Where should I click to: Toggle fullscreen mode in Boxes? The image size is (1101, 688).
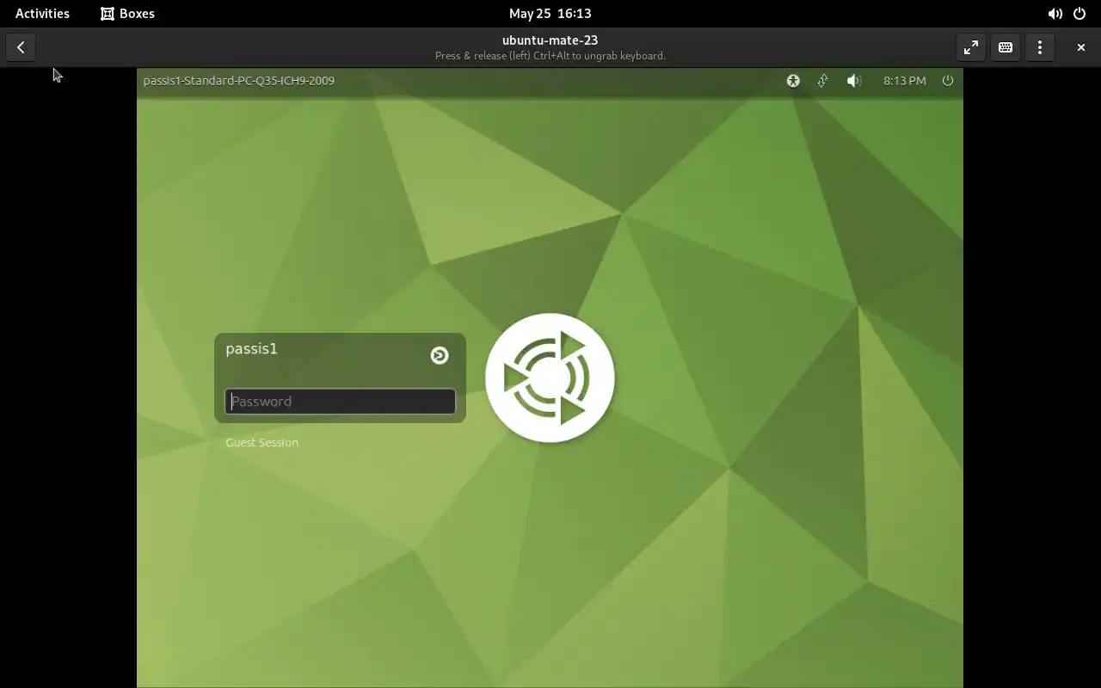point(971,47)
